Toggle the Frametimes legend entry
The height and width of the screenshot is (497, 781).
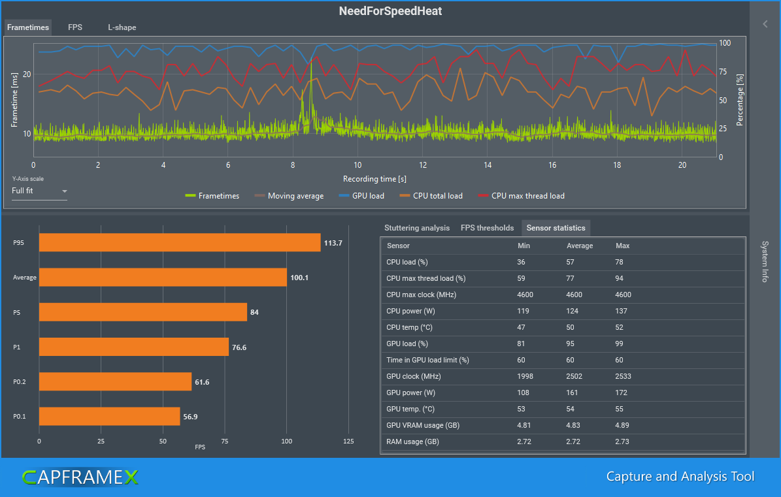(212, 196)
